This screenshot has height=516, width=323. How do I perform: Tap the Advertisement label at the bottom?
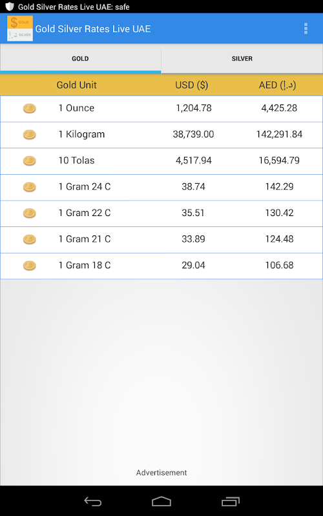coord(161,473)
